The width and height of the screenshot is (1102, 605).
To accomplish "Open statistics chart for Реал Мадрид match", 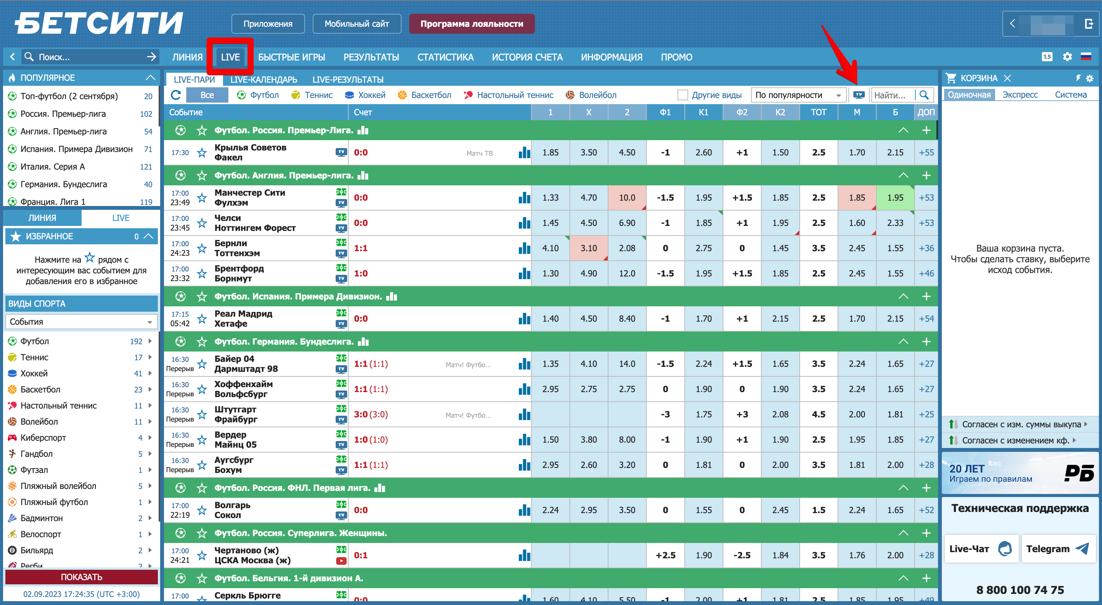I will [x=524, y=319].
